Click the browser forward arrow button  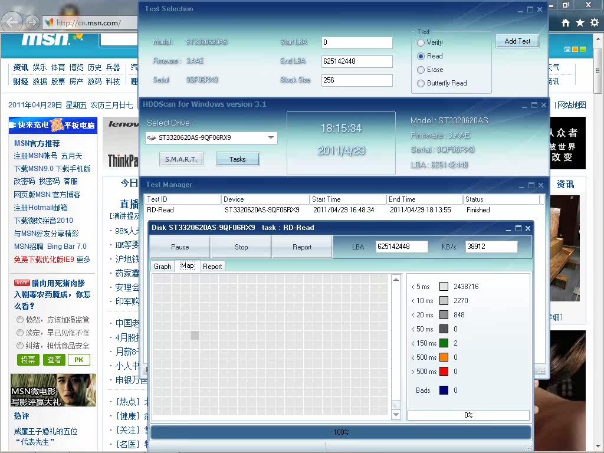pos(32,22)
